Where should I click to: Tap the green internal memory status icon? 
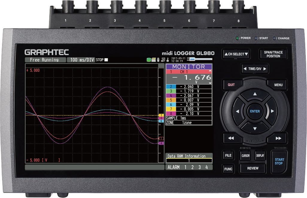pos(149,60)
